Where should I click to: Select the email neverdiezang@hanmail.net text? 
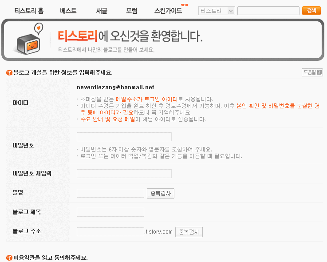click(115, 87)
